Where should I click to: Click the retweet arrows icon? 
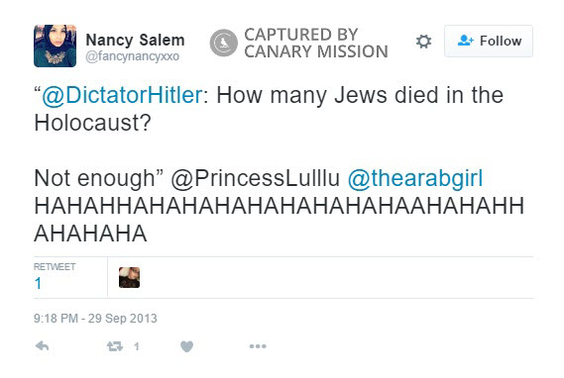point(115,346)
